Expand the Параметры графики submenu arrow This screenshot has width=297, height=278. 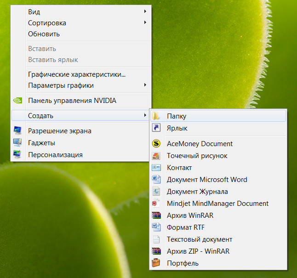(145, 85)
